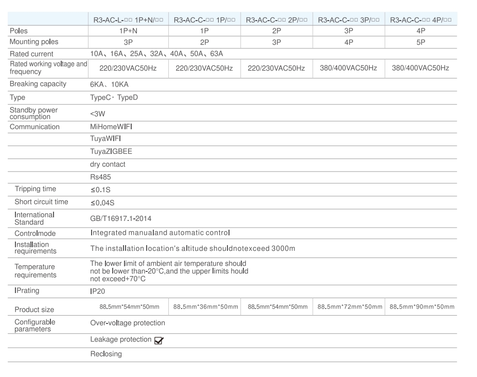
Task: Click the IPrating label
Action: 27,290
